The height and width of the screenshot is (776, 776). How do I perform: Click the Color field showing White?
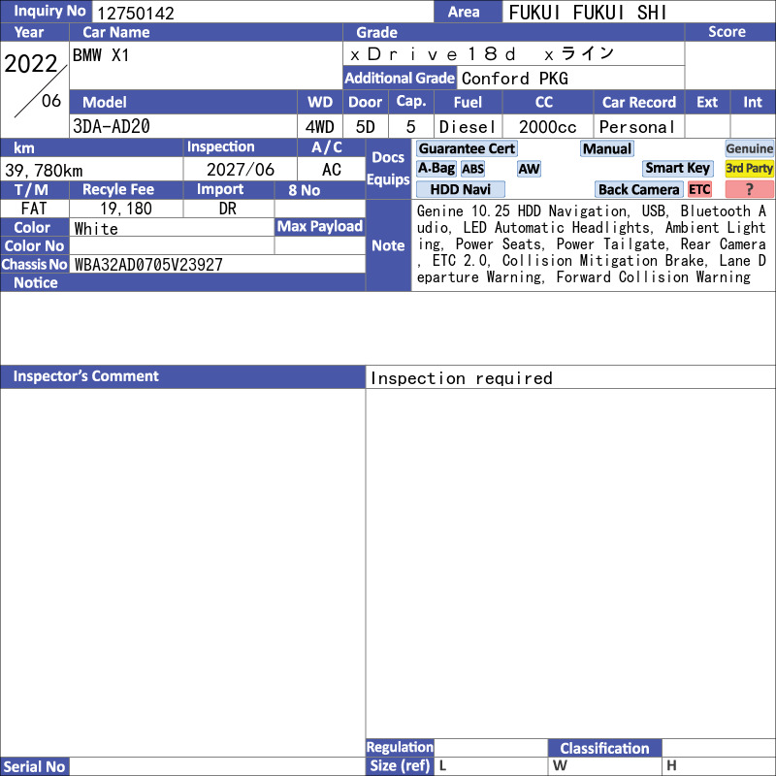tap(172, 228)
